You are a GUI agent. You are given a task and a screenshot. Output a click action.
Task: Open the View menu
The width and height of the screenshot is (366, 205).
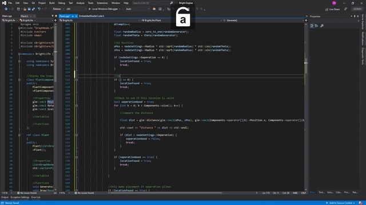25,3
